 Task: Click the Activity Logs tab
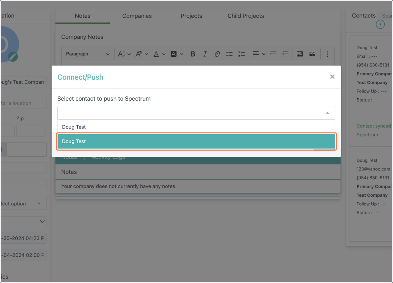pos(108,157)
